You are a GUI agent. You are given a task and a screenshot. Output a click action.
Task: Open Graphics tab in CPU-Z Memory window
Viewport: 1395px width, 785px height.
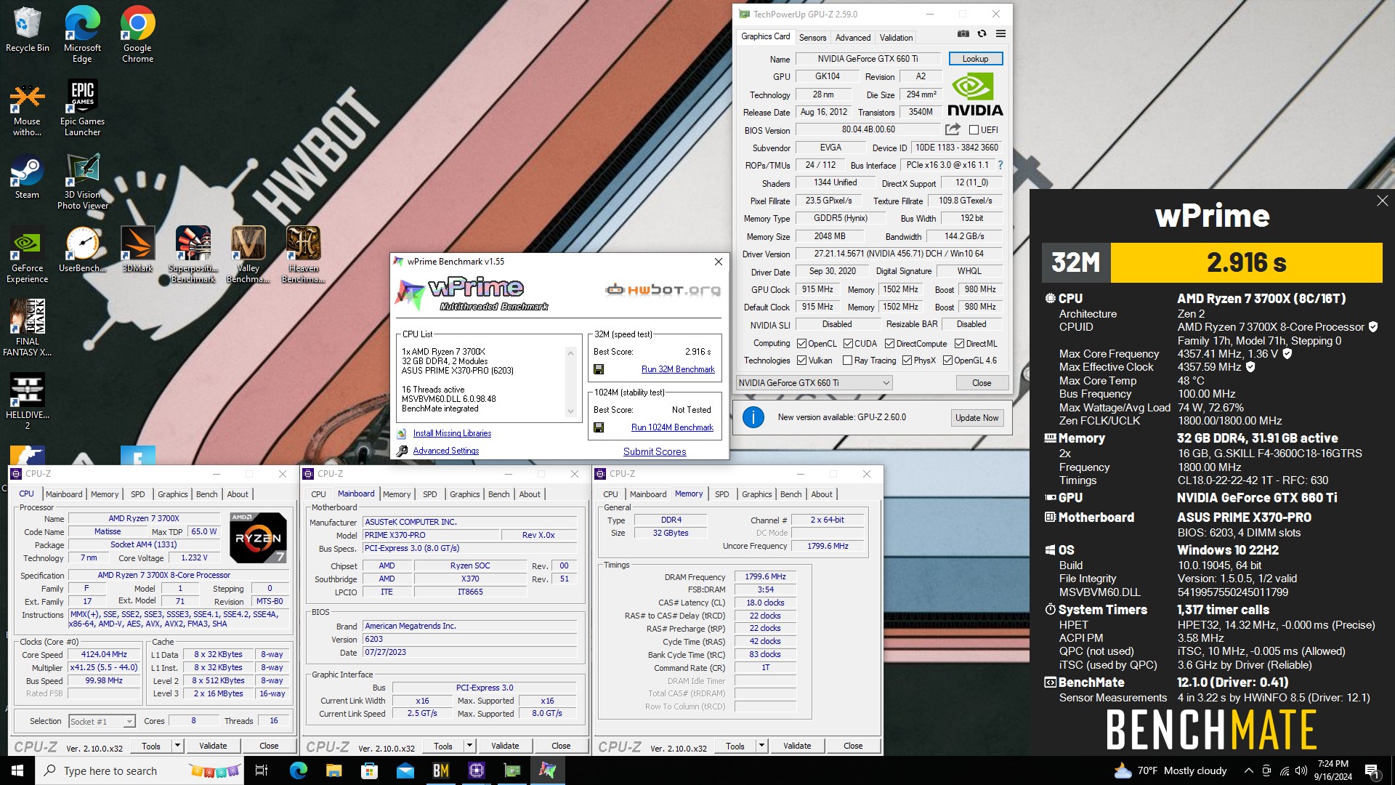[756, 494]
